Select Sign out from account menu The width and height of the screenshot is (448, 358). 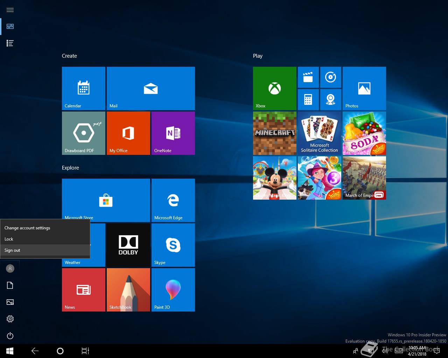click(x=45, y=250)
